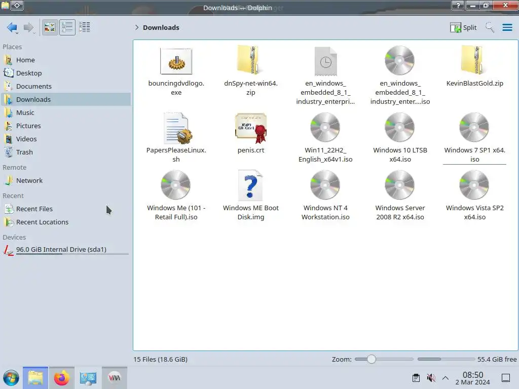Select Windows ME Boot Disk.img icon
Viewport: 519px width, 389px height.
pyautogui.click(x=250, y=185)
